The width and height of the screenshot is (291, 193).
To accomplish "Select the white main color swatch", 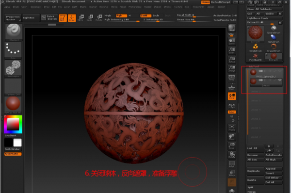I will (17, 143).
